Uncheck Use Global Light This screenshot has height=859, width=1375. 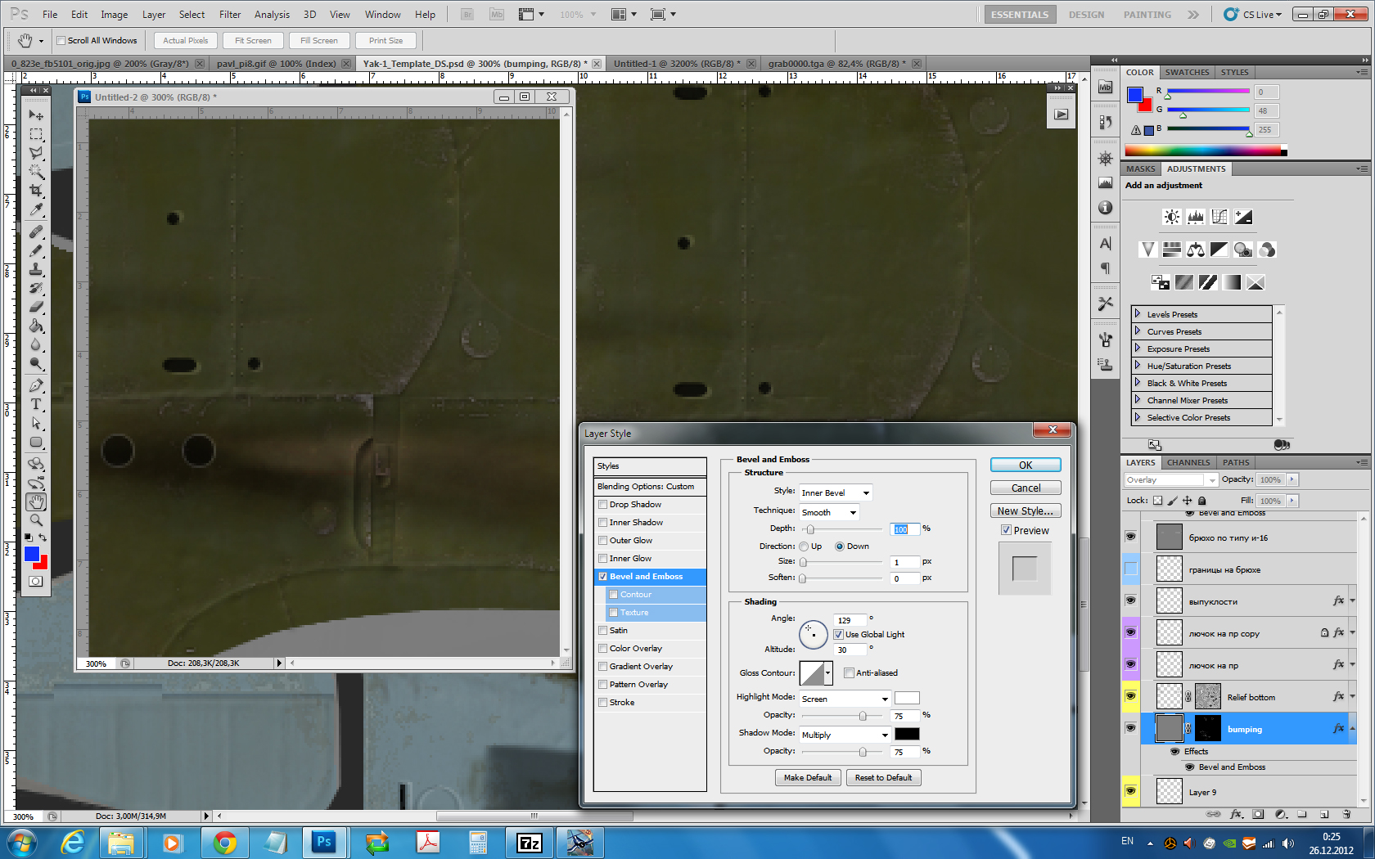pos(838,635)
